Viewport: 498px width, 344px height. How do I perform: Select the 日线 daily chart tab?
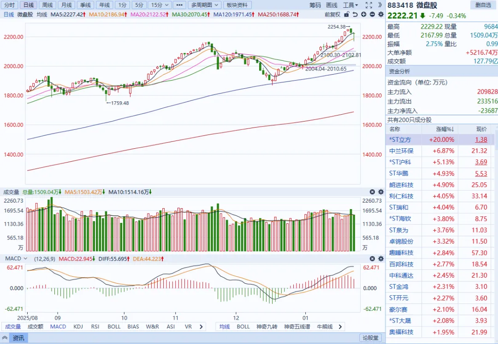[x=29, y=5]
